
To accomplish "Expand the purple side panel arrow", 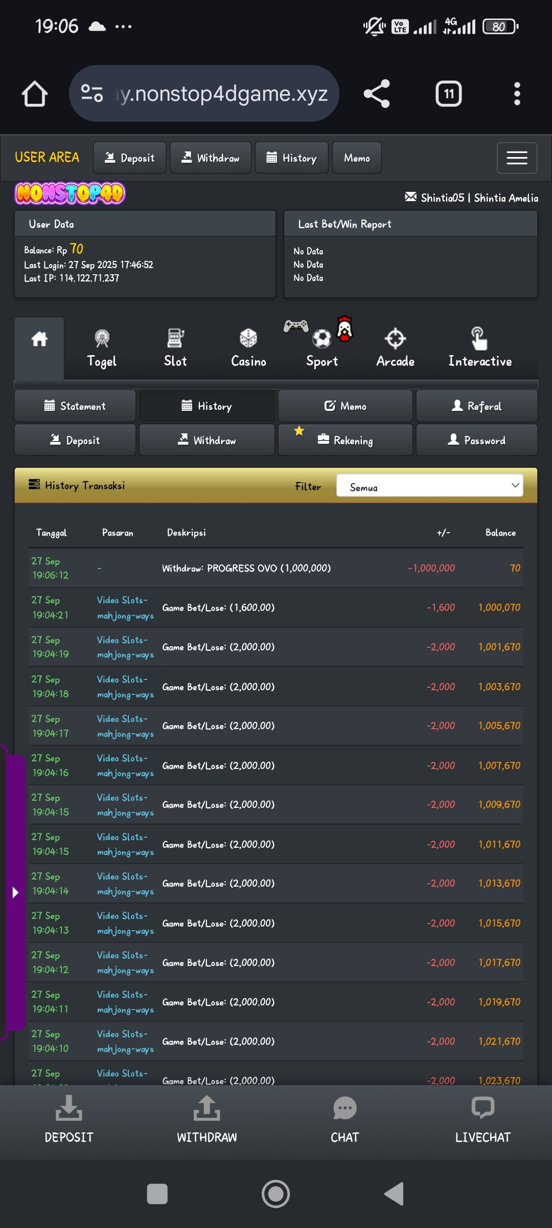I will [x=15, y=893].
